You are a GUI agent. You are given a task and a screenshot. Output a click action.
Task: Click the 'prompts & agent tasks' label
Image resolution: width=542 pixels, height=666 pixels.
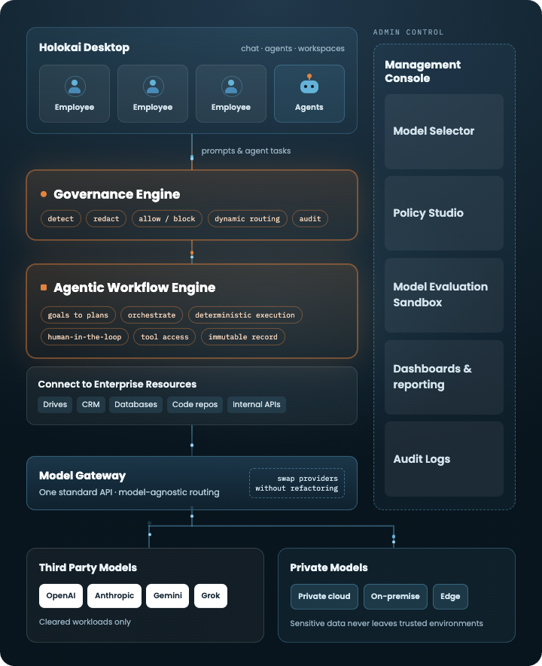(x=246, y=151)
